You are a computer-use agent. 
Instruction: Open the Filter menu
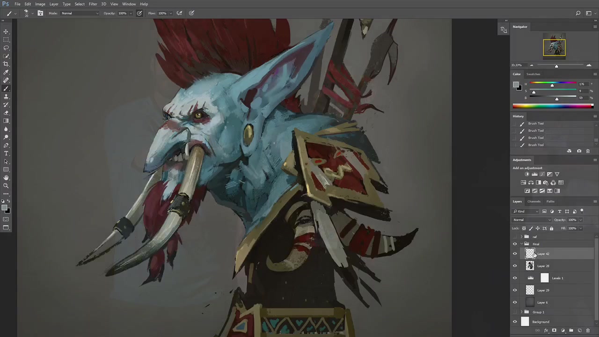coord(93,4)
